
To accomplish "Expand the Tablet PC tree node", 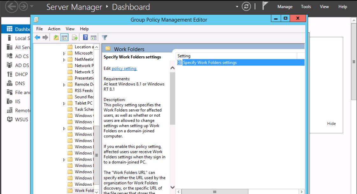I will [x=64, y=103].
